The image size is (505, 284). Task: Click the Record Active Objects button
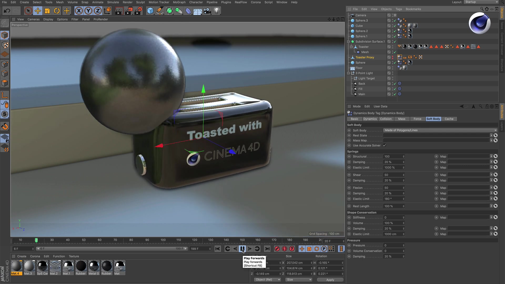click(x=277, y=249)
